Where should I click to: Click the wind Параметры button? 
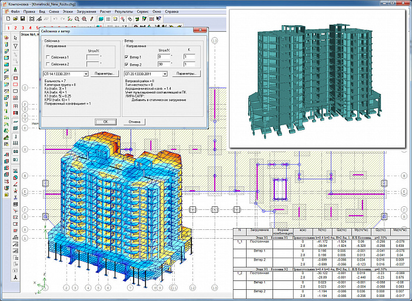point(187,73)
